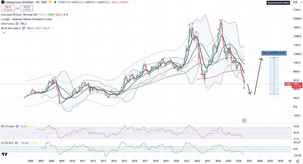Click the −98,2 (−15,86%) change value
This screenshot has width=303, height=164.
(x=119, y=2)
